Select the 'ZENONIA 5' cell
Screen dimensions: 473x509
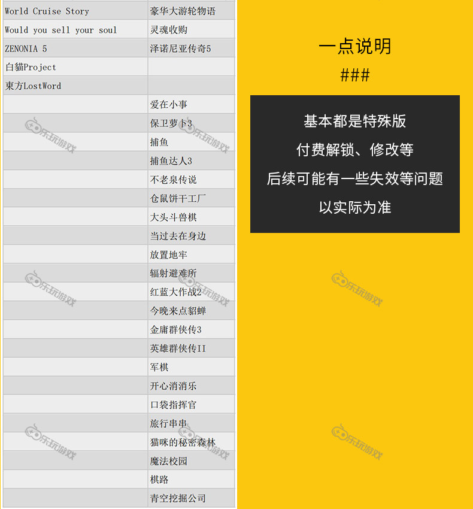point(75,49)
